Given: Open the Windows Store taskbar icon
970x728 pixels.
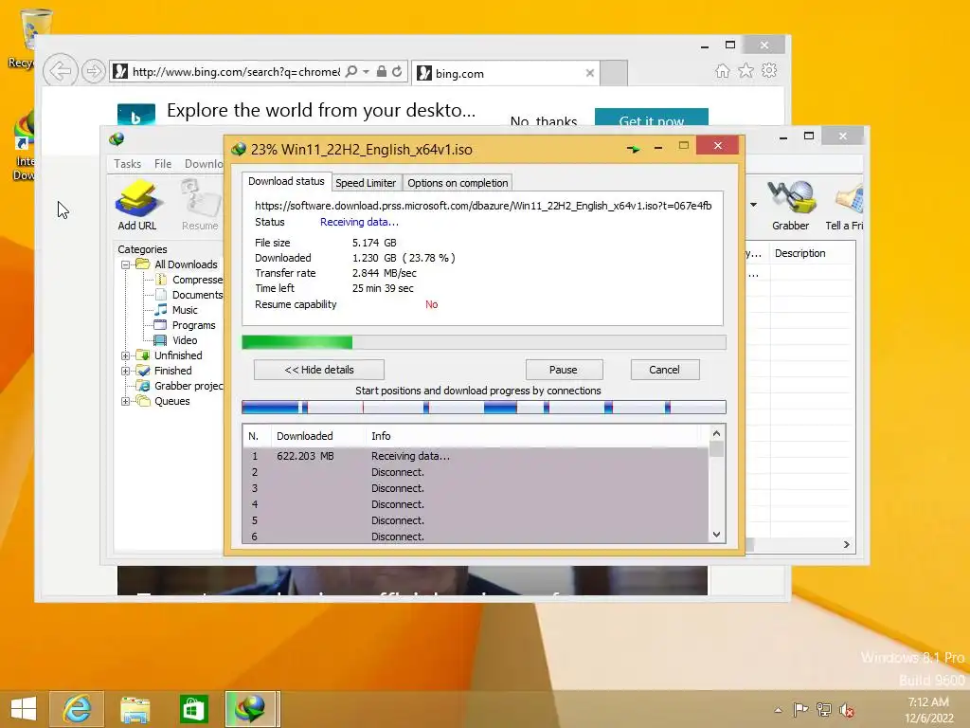Looking at the screenshot, I should (193, 709).
